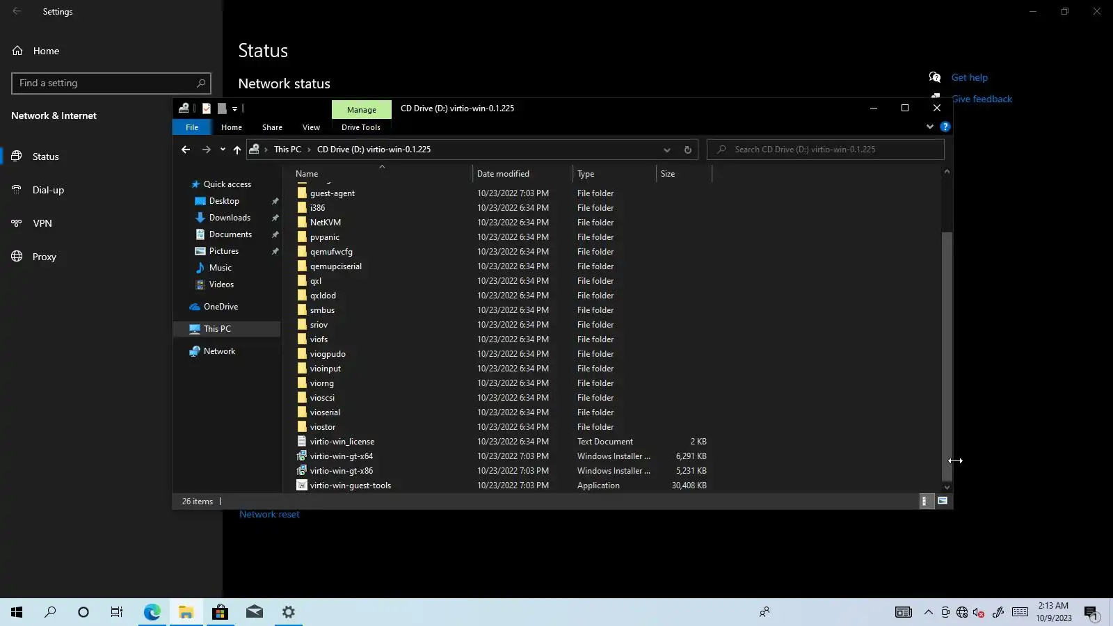Viewport: 1113px width, 626px height.
Task: Open VPN settings in the sidebar
Action: point(42,223)
